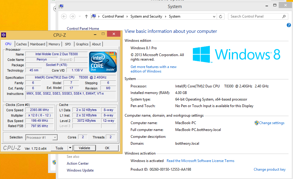
Task: Click the System and Security breadcrumb
Action: point(146,16)
